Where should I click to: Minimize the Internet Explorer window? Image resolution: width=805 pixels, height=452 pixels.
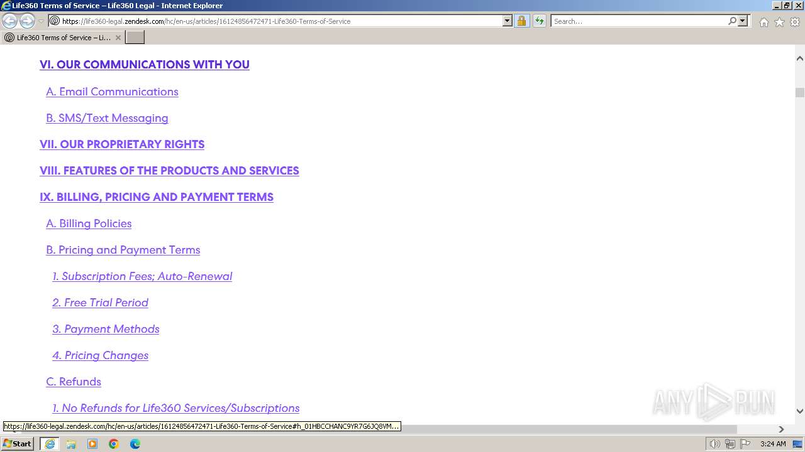pos(777,6)
